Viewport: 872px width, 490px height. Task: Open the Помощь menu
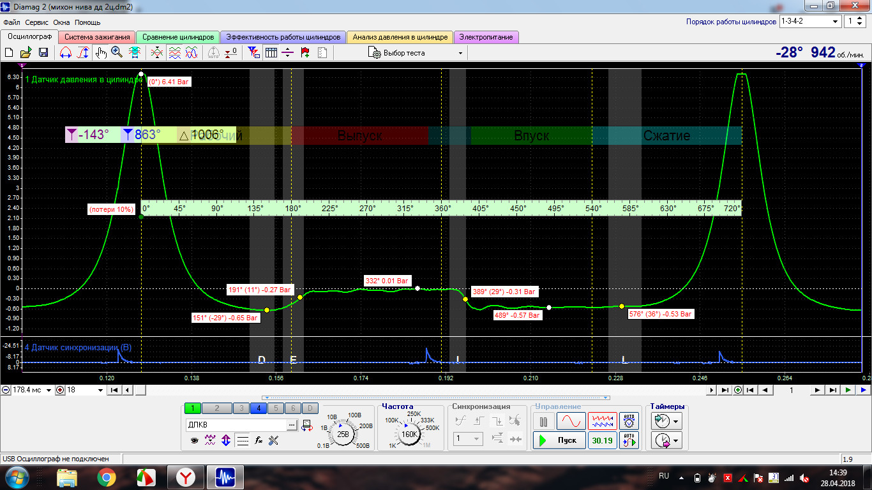87,22
